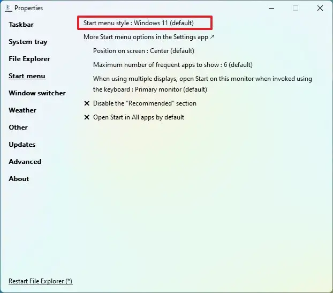
Task: Show the Weather settings section
Action: pos(22,110)
